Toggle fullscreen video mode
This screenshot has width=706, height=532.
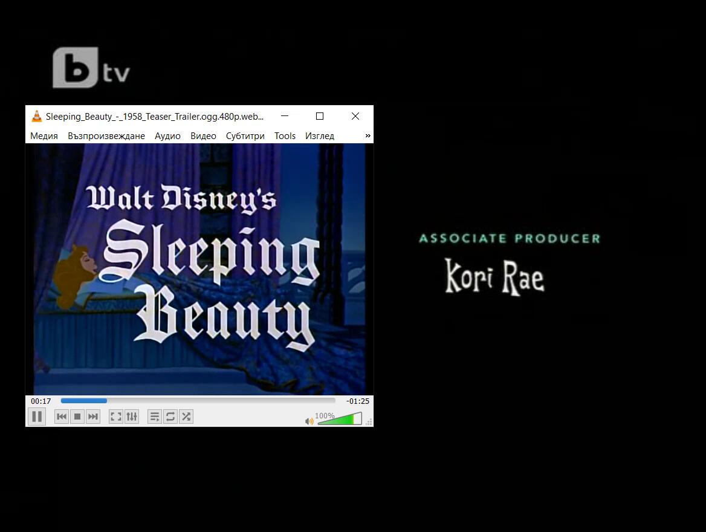pos(116,417)
